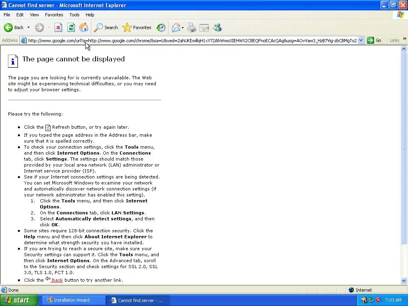Click the Edit page toolbar icon
Viewport: 408px width, 306px height.
204,27
